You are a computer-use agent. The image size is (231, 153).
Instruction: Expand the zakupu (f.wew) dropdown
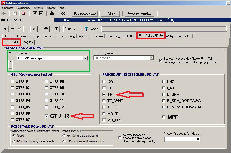(x=151, y=58)
